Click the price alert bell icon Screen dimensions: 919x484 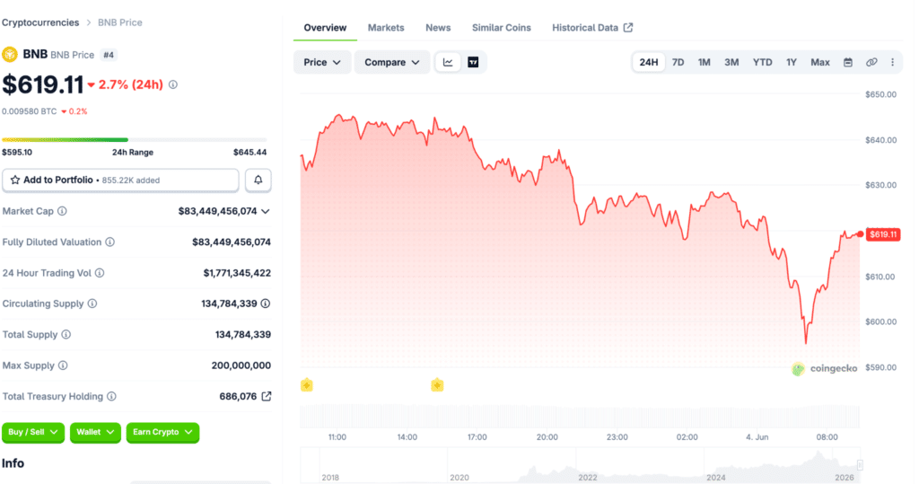258,180
